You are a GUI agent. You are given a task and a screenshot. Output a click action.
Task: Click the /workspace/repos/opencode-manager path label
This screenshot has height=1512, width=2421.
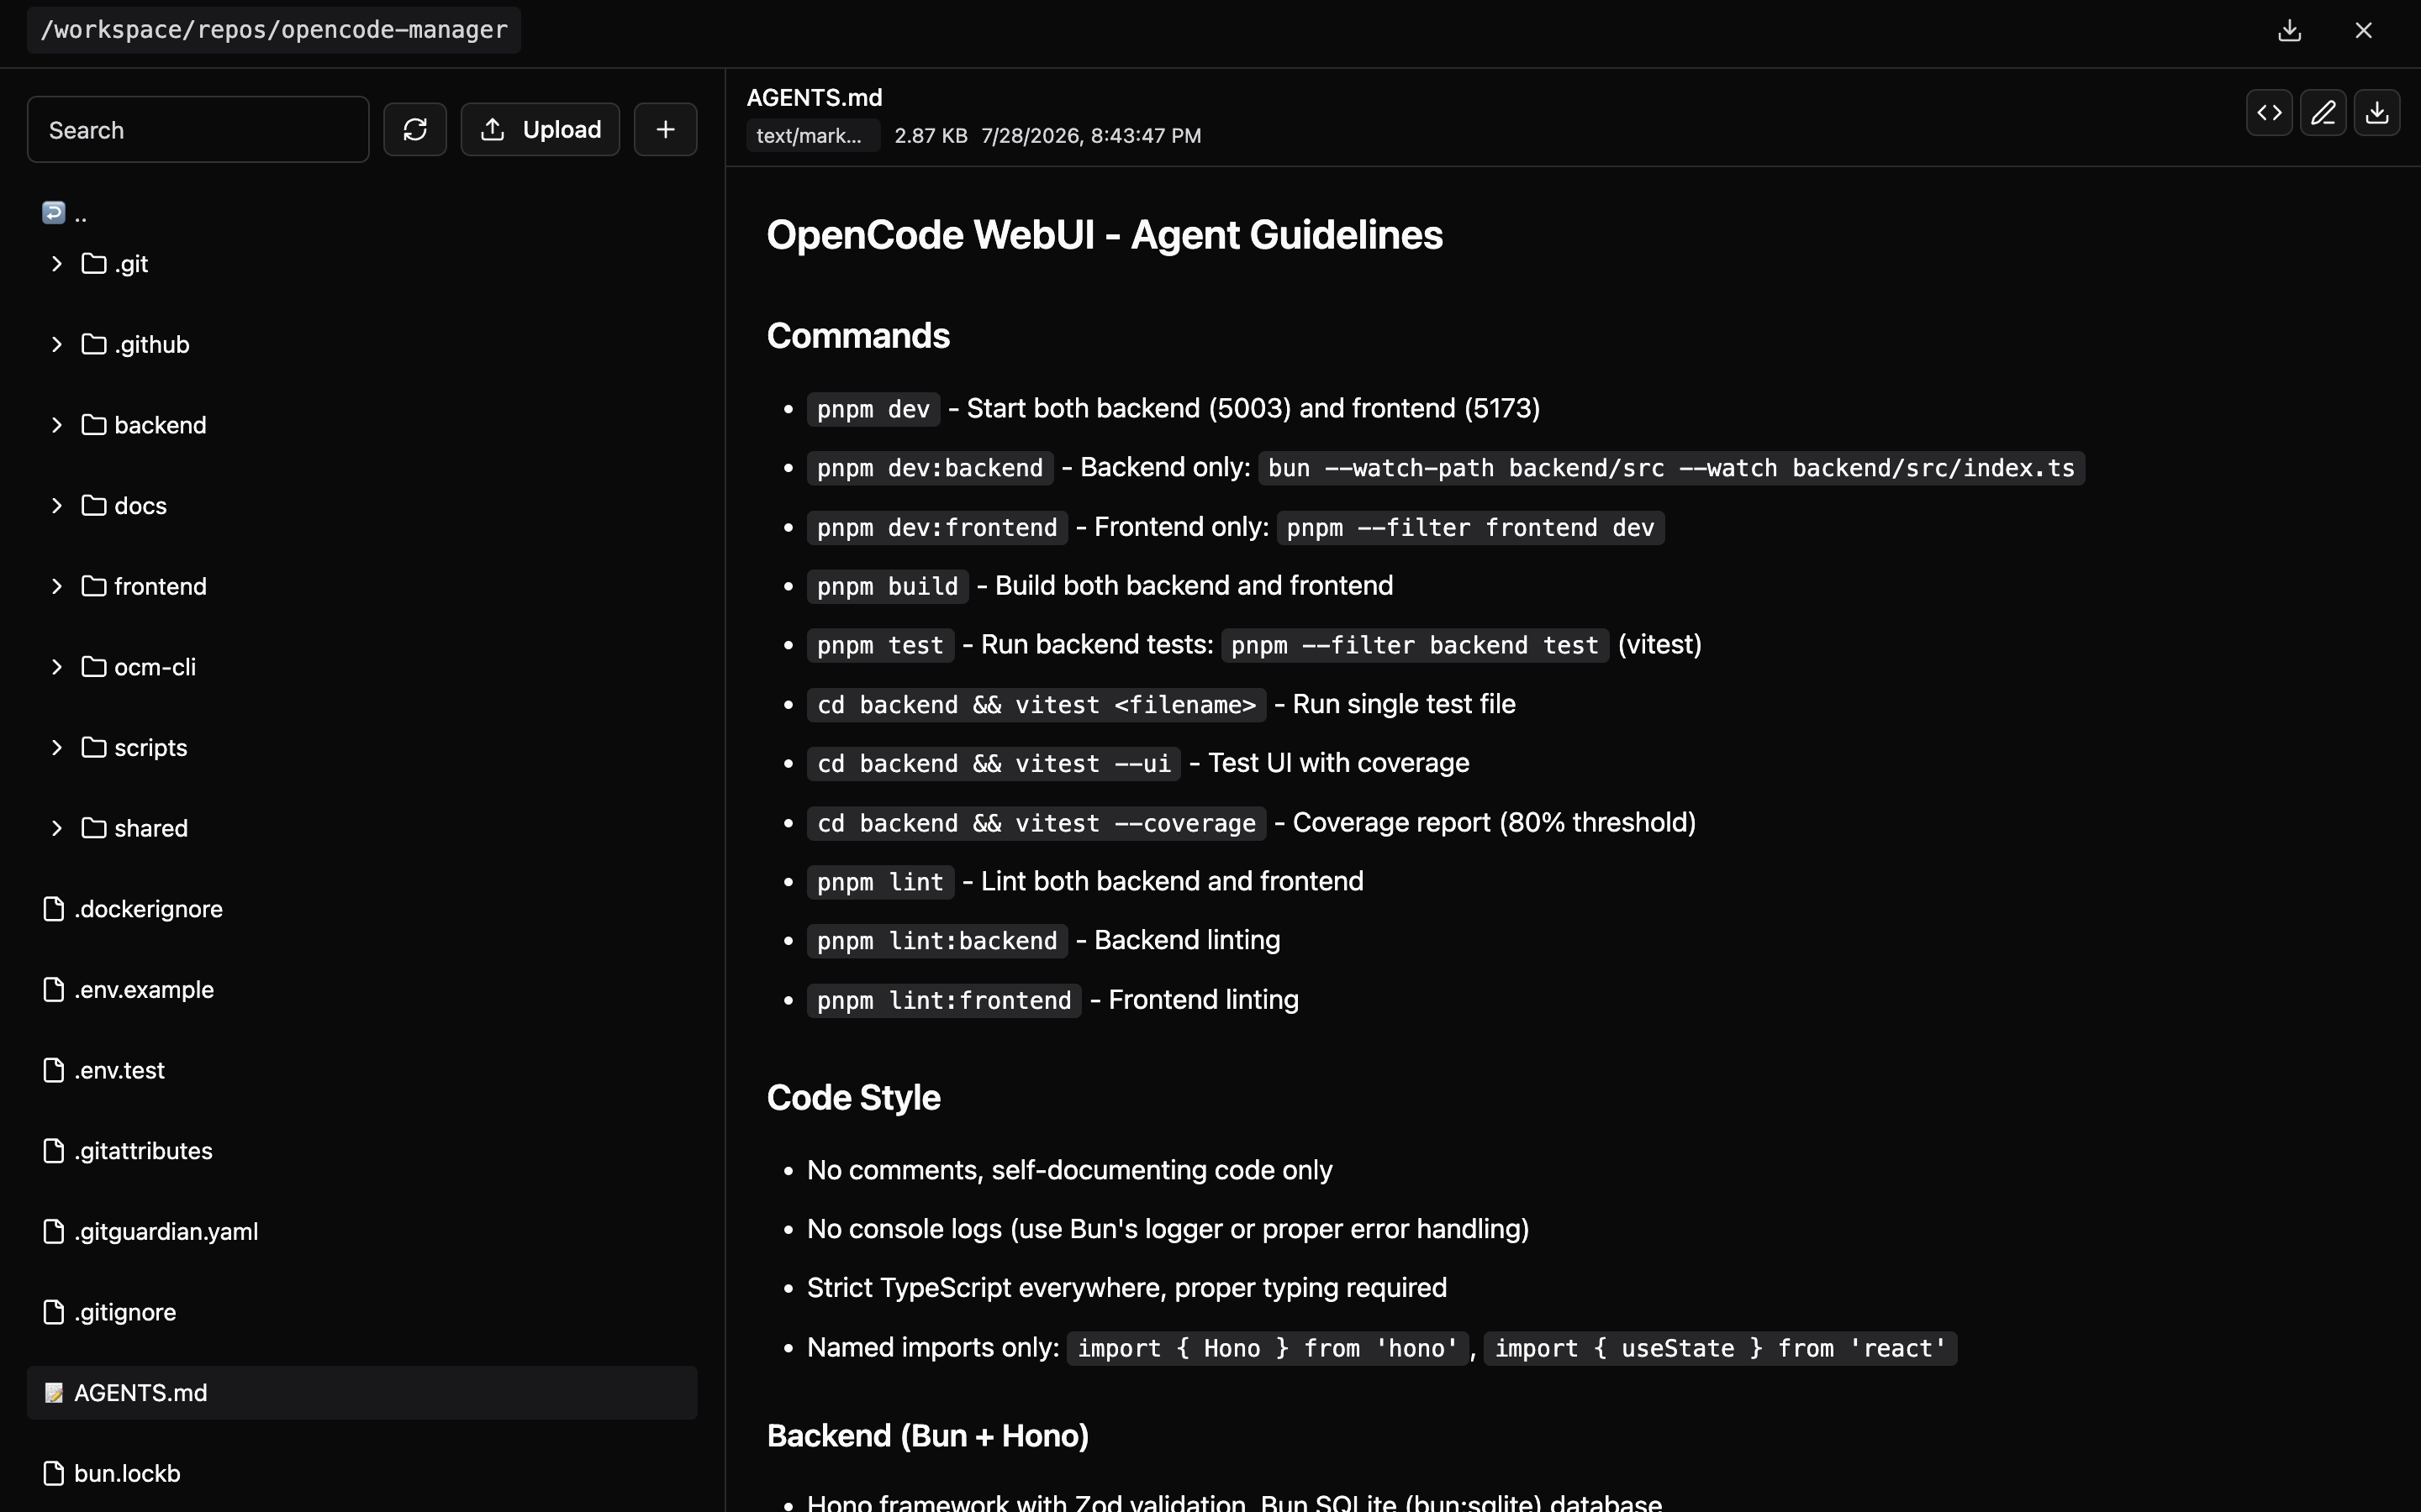[x=274, y=30]
